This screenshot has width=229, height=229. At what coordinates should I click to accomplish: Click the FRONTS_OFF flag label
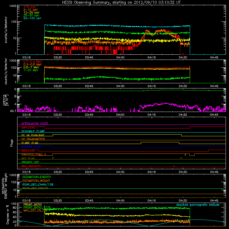pyautogui.click(x=30, y=162)
